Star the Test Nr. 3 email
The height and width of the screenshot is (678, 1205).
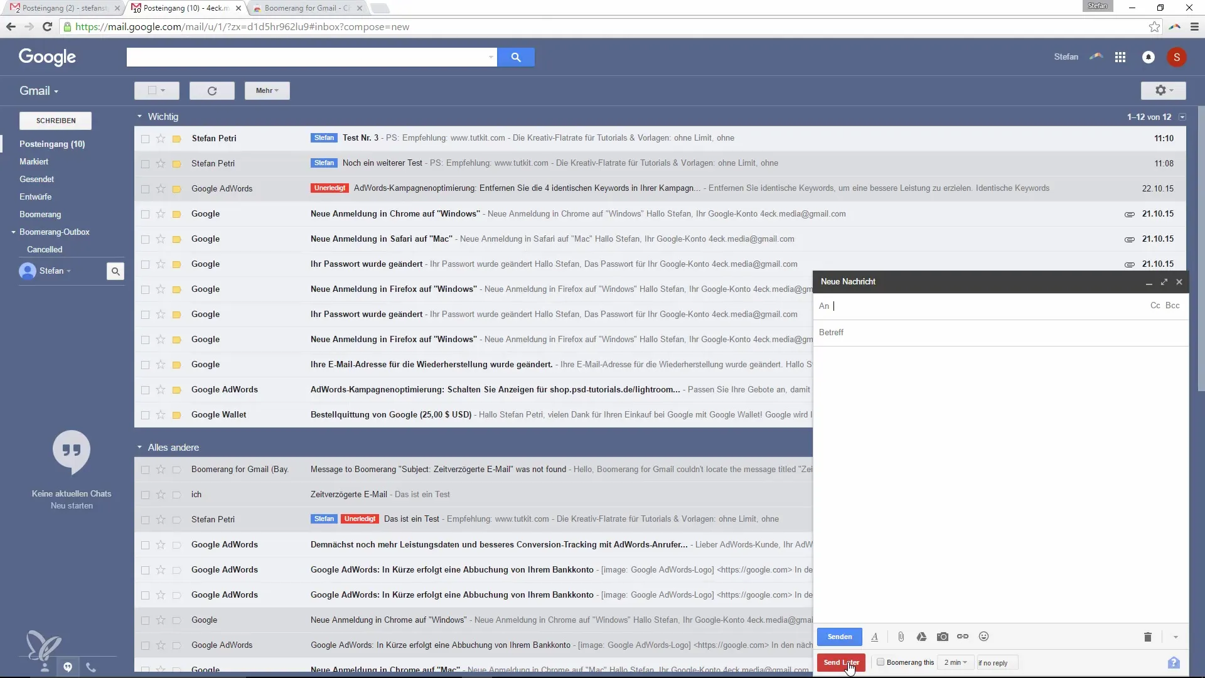click(x=161, y=138)
